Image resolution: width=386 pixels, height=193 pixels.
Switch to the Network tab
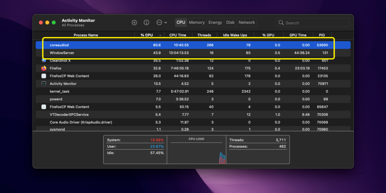(x=247, y=22)
